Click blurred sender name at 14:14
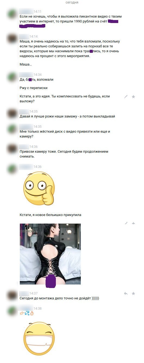144x363 pixels. point(24,37)
